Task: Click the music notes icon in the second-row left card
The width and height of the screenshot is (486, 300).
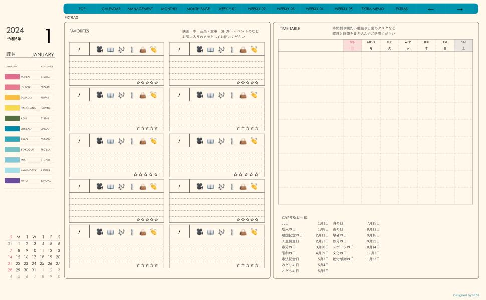Action: coord(121,95)
